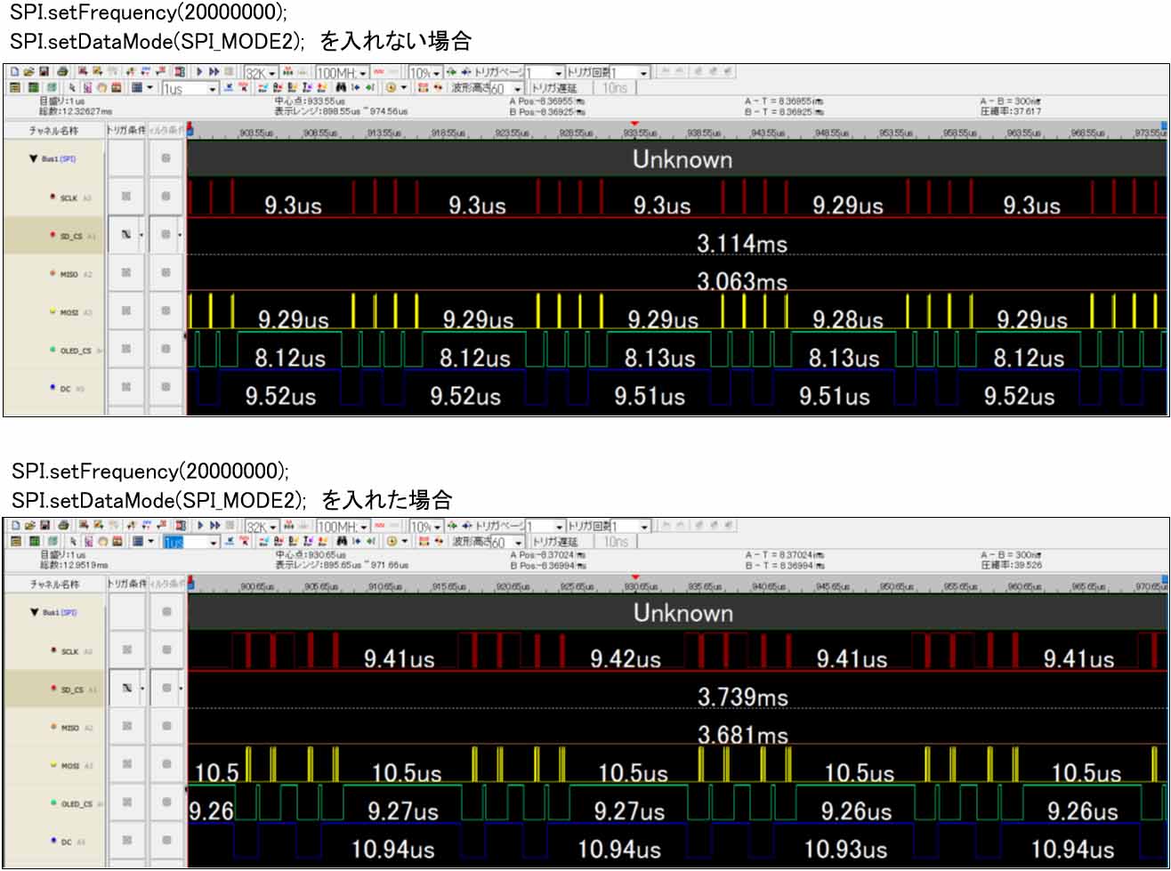Toggle MISO trigger condition cell, upper window
This screenshot has height=871, width=1171.
point(126,273)
